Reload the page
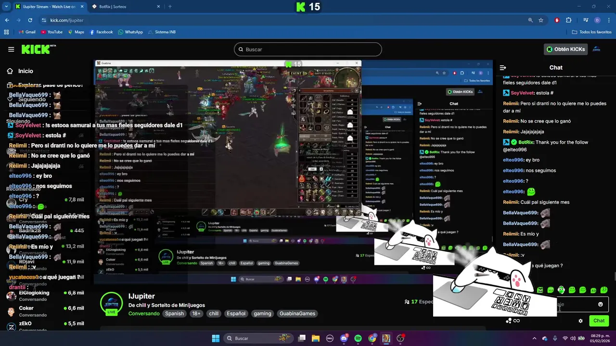This screenshot has height=346, width=616. point(30,20)
